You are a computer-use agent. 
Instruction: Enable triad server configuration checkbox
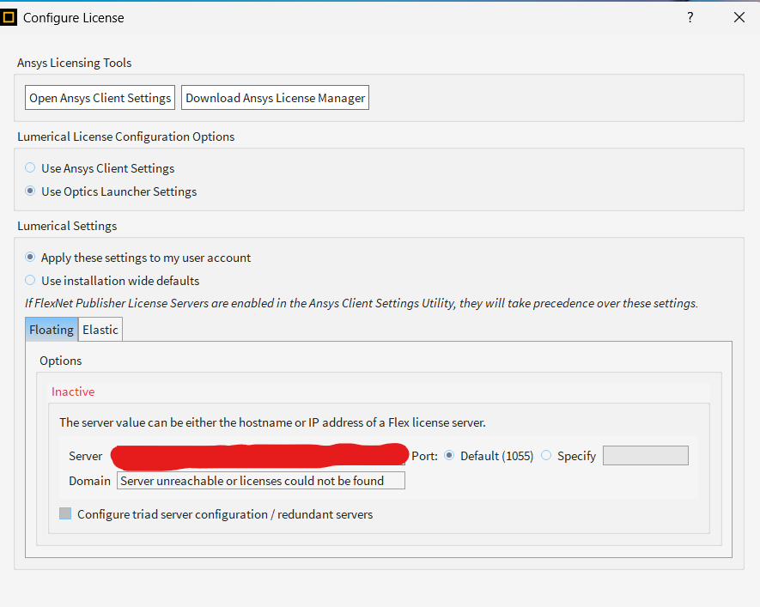pos(65,514)
